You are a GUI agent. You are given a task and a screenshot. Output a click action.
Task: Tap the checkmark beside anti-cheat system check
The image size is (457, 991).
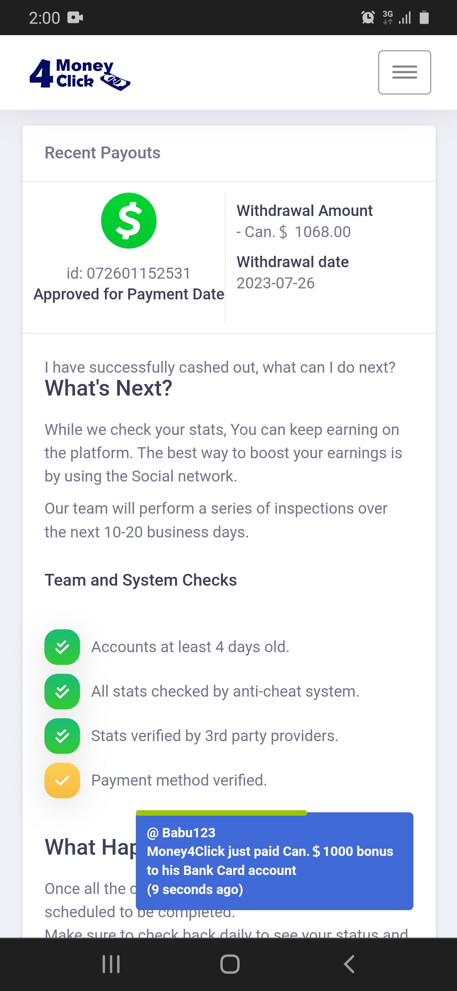tap(62, 692)
